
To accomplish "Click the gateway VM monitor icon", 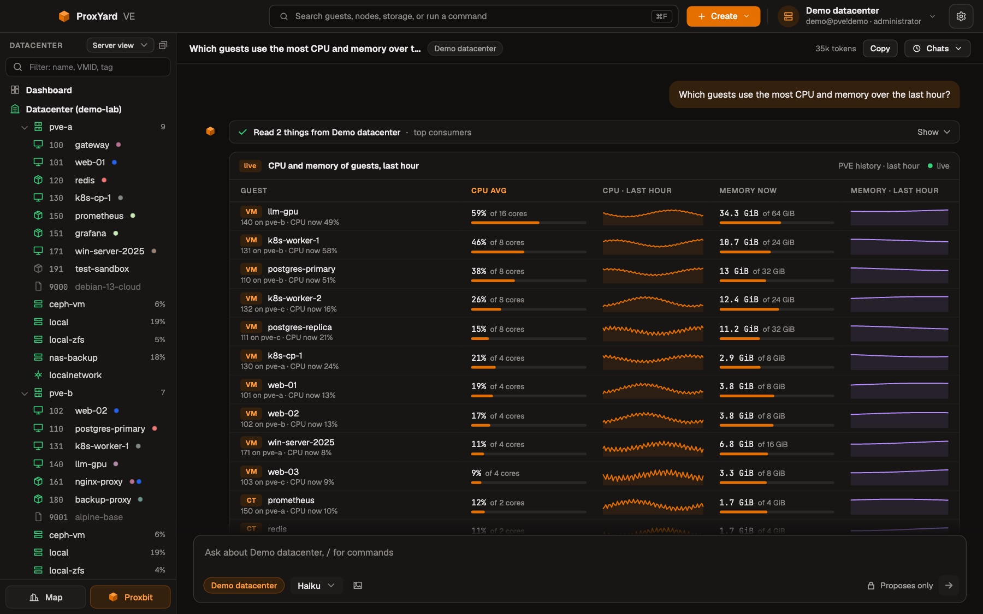I will click(x=38, y=145).
